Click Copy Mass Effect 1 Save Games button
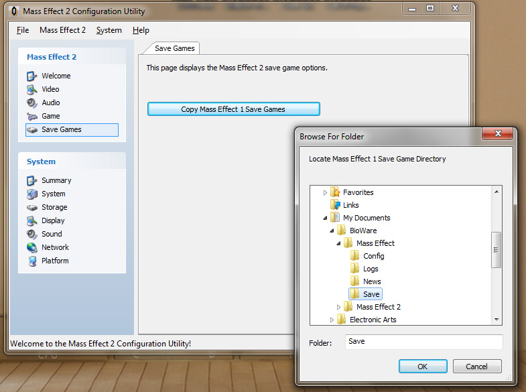526x392 pixels. pos(233,109)
